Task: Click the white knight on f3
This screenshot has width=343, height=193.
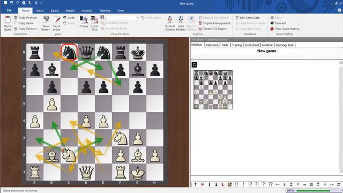Action: point(121,138)
